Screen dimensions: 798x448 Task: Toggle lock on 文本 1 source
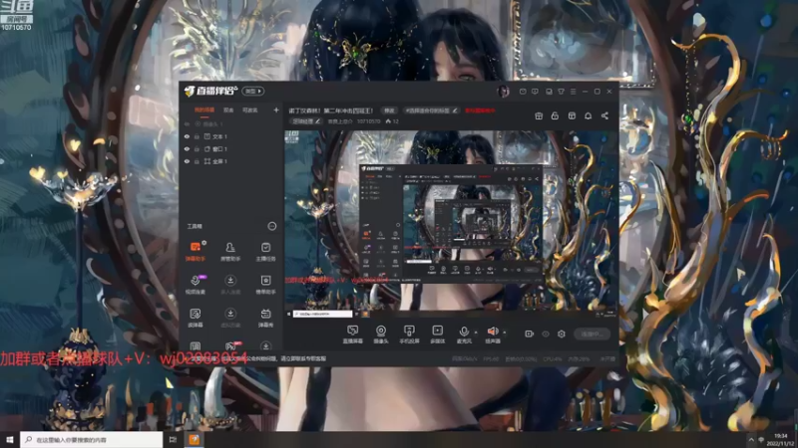pyautogui.click(x=197, y=136)
